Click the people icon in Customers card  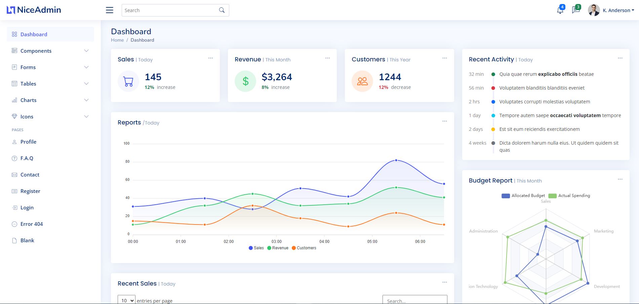click(x=362, y=81)
